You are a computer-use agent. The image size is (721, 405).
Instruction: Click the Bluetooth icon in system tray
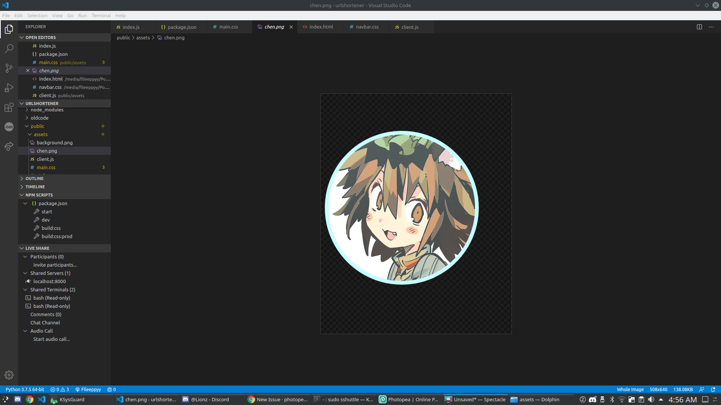point(612,399)
